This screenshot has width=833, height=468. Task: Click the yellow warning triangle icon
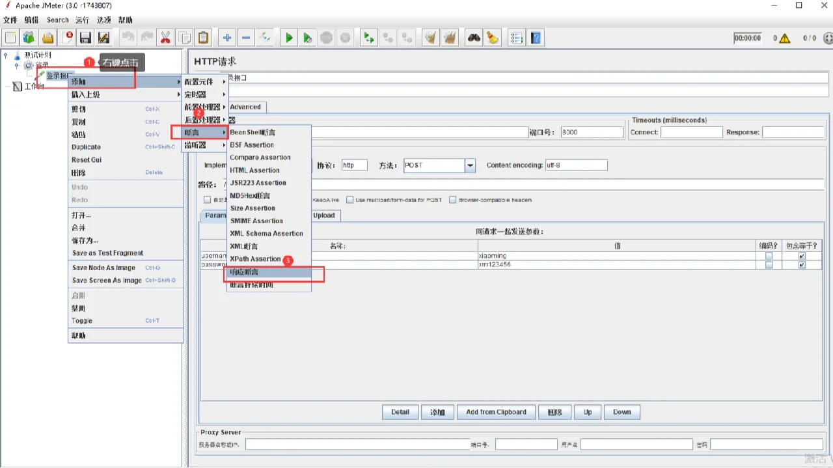pos(785,38)
